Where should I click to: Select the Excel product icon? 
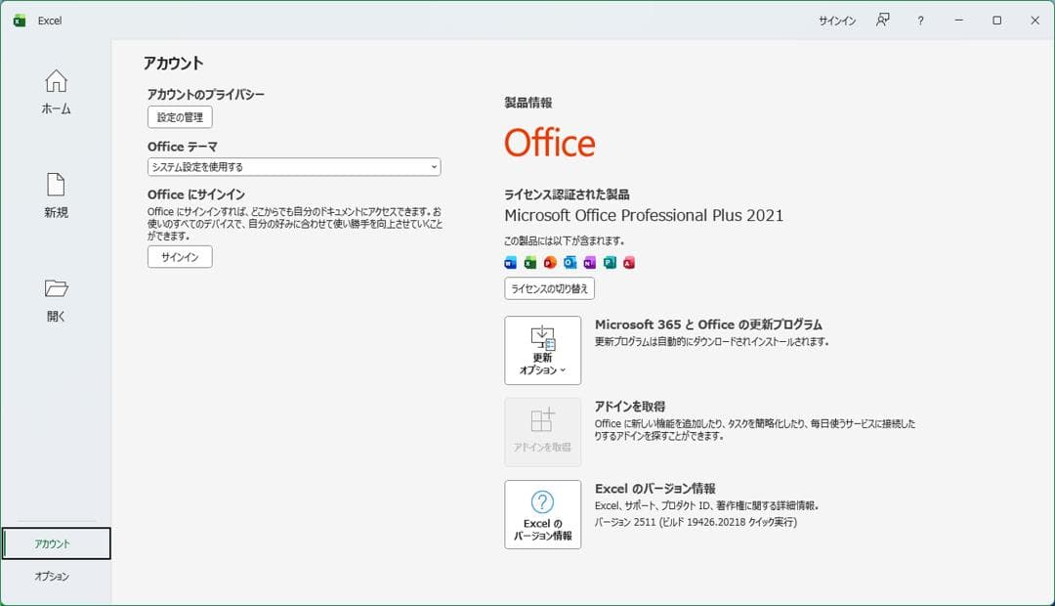coord(530,262)
